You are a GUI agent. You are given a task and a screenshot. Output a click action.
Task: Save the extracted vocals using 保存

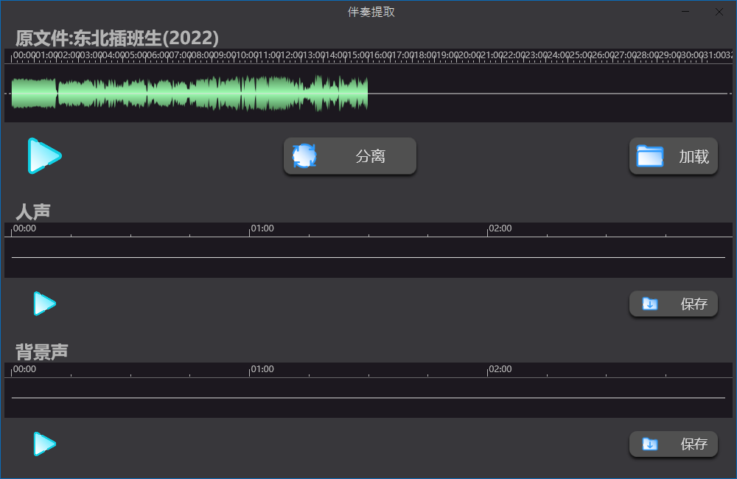[x=673, y=304]
